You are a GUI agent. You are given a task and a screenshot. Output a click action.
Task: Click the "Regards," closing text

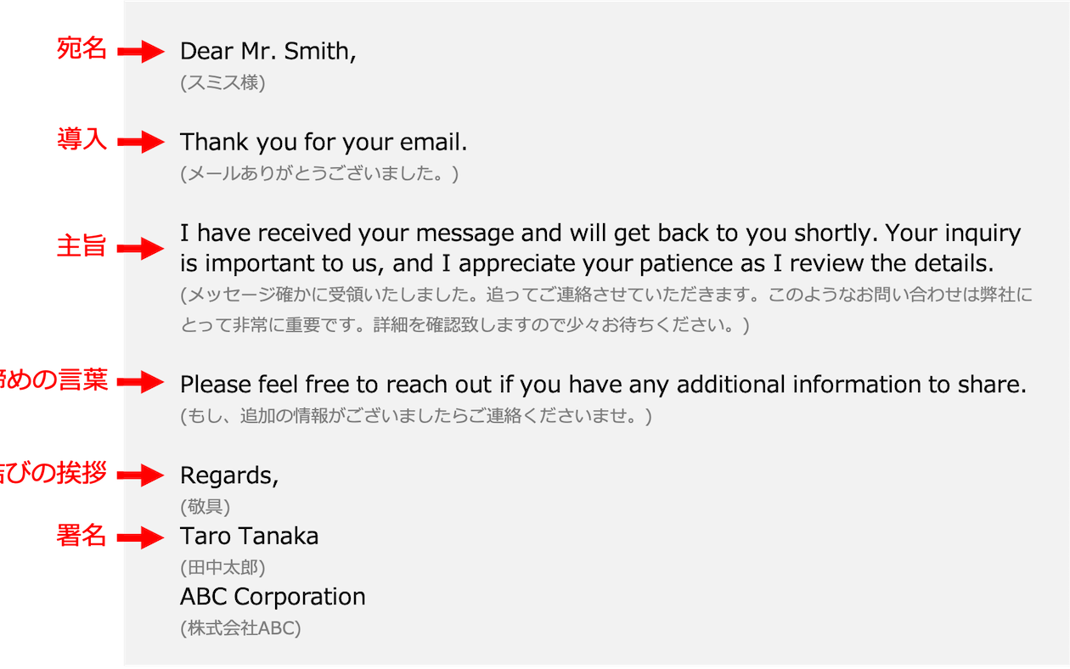(x=228, y=475)
